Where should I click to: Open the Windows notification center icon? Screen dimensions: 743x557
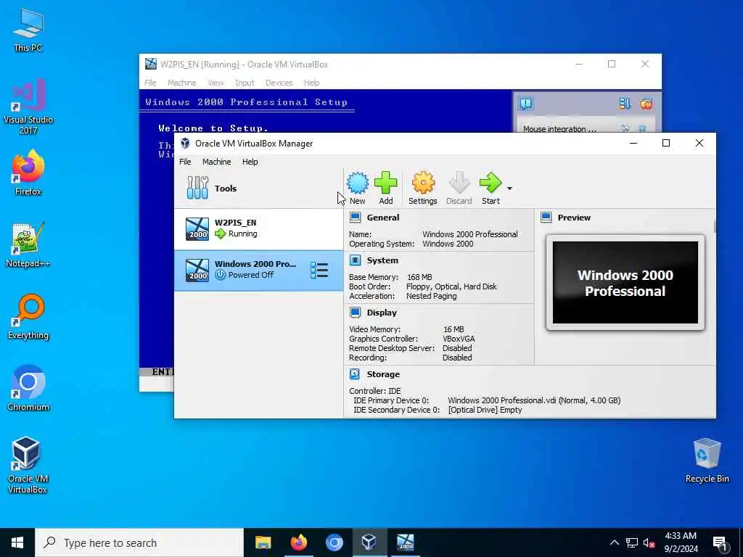[721, 543]
